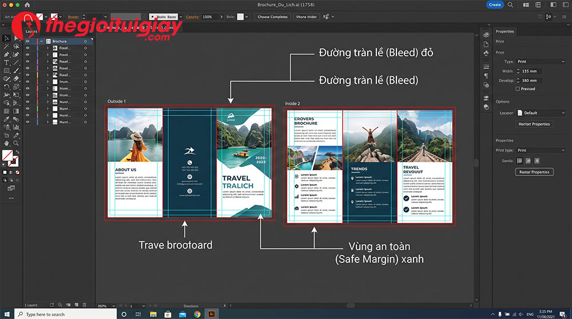Screen dimensions: 572x319
Task: Click the Chowse Completes button
Action: [272, 17]
